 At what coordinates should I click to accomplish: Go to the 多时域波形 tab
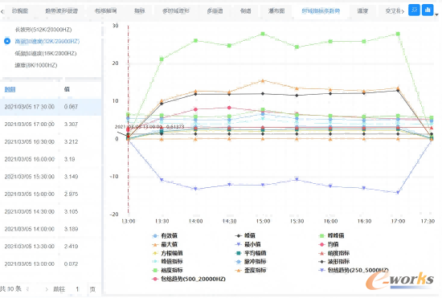coord(176,11)
